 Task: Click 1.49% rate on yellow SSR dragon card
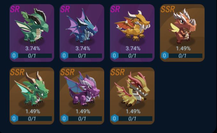[x=133, y=111]
